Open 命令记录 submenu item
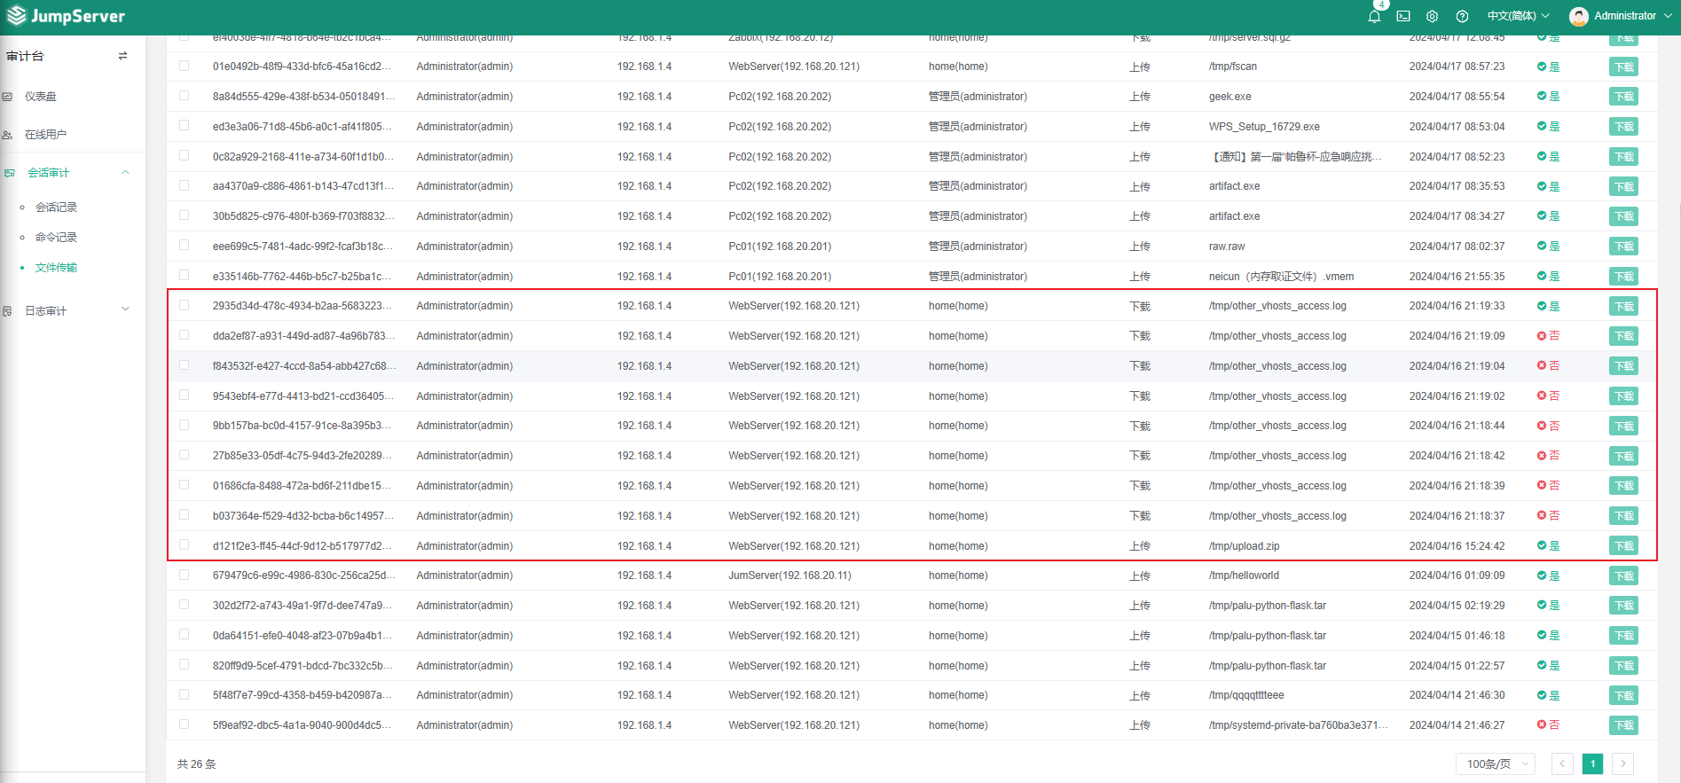 56,238
